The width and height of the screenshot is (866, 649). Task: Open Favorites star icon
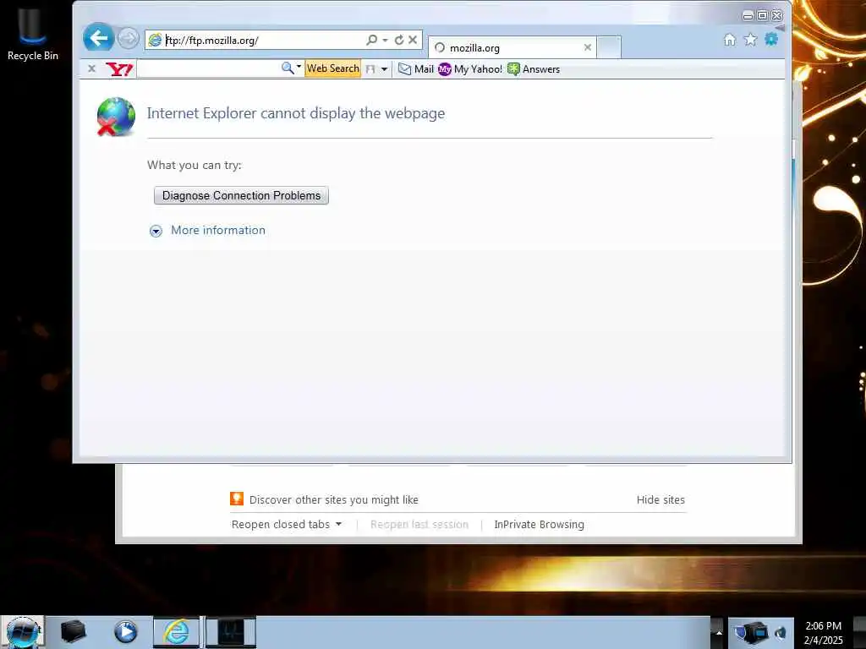750,39
